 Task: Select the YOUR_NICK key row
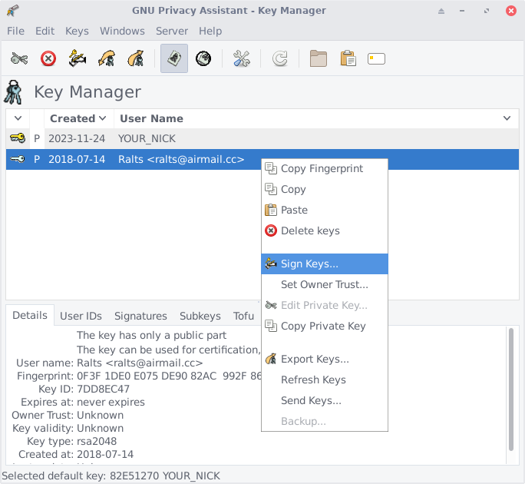[147, 138]
